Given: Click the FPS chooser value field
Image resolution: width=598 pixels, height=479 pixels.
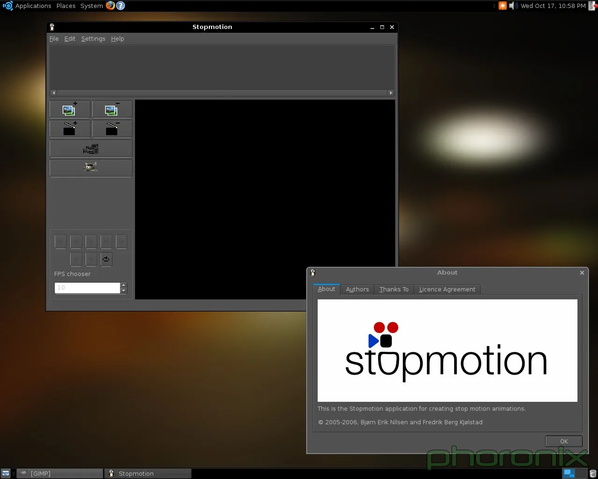Looking at the screenshot, I should [x=87, y=288].
